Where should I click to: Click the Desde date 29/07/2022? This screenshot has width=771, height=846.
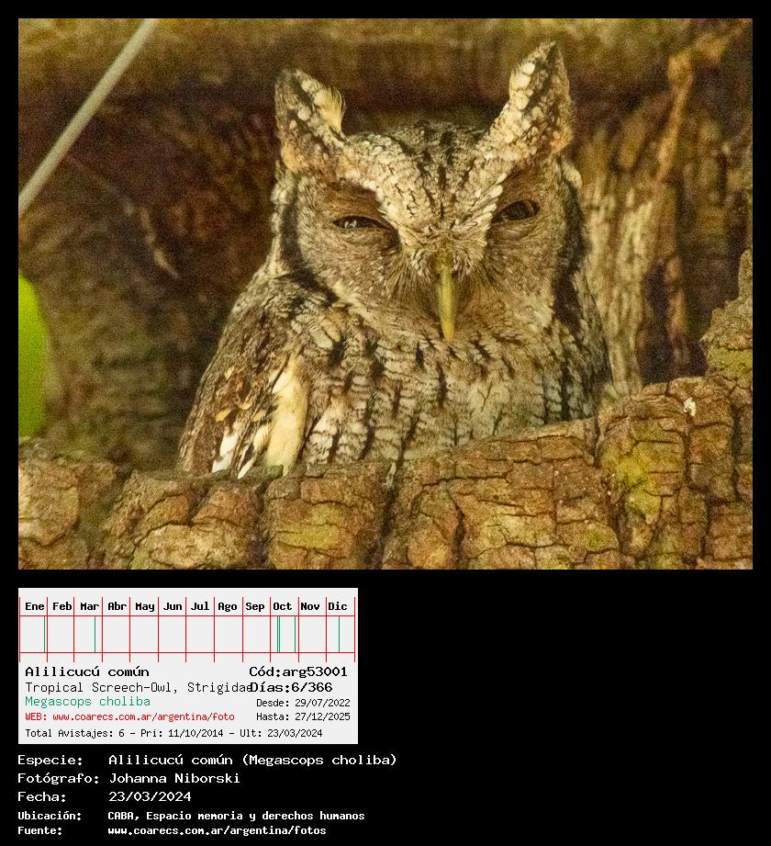(x=303, y=703)
